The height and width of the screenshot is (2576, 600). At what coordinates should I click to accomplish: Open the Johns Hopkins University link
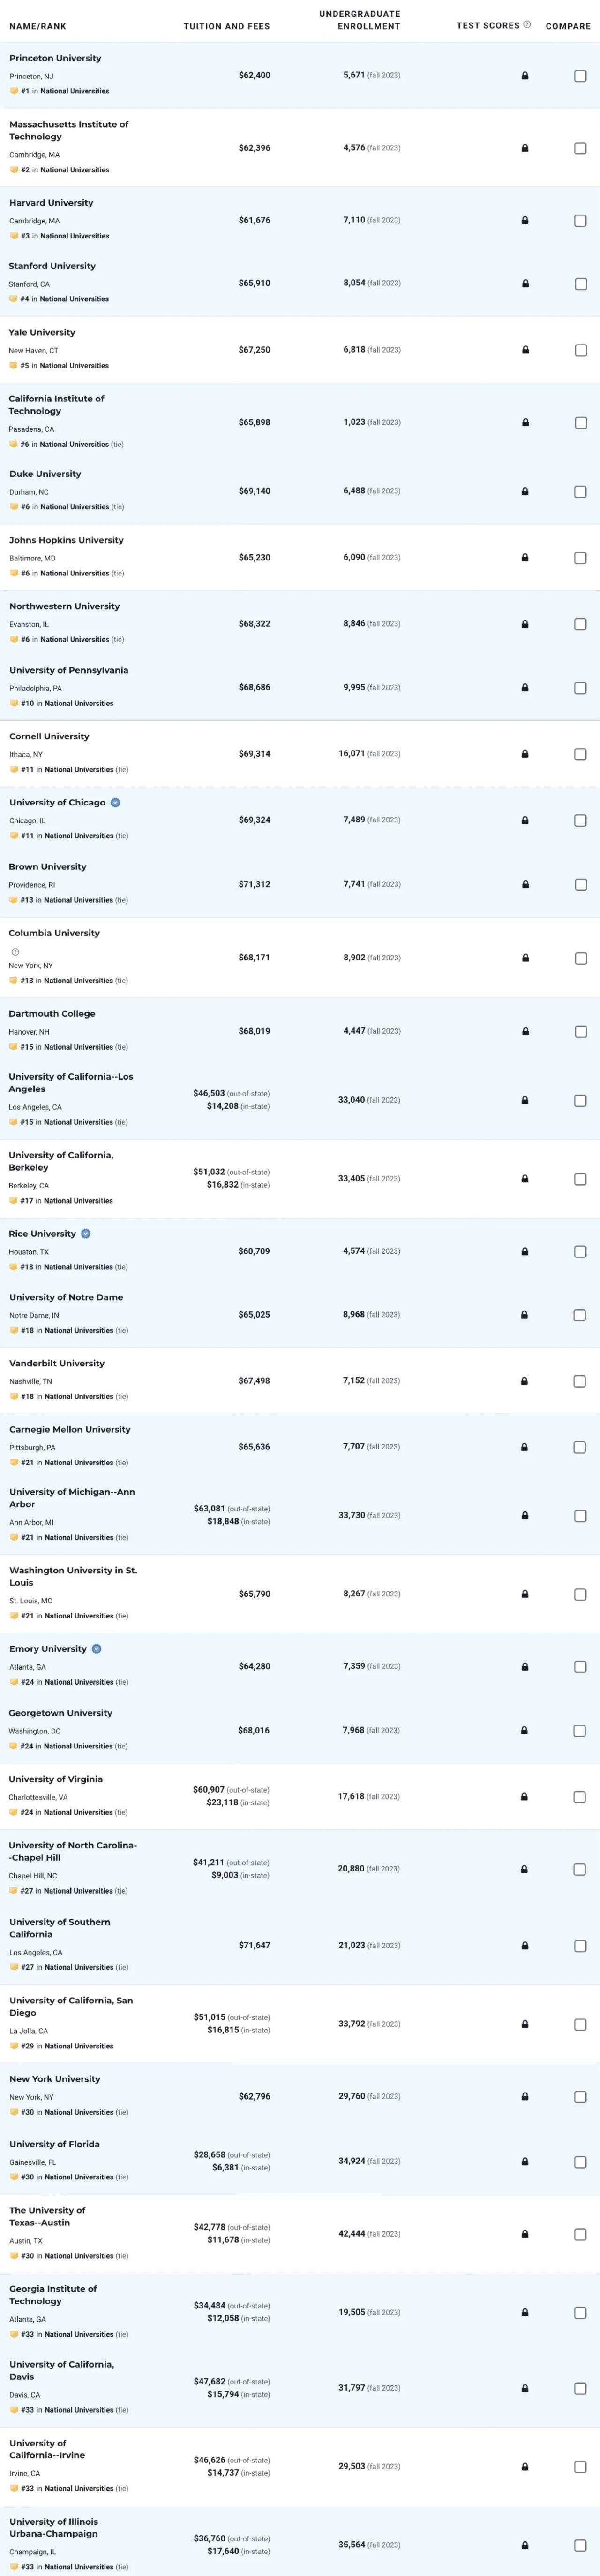[x=66, y=540]
